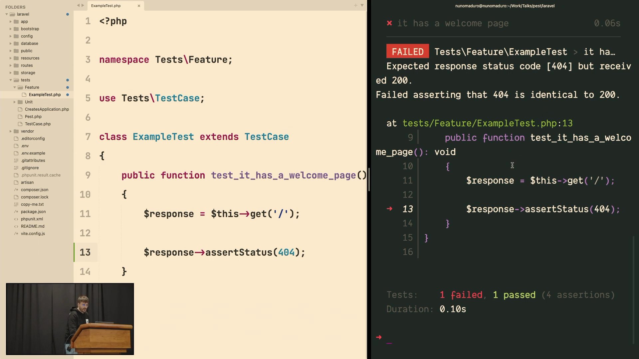Image resolution: width=639 pixels, height=359 pixels.
Task: Click line number 13 in the gutter
Action: click(x=85, y=252)
